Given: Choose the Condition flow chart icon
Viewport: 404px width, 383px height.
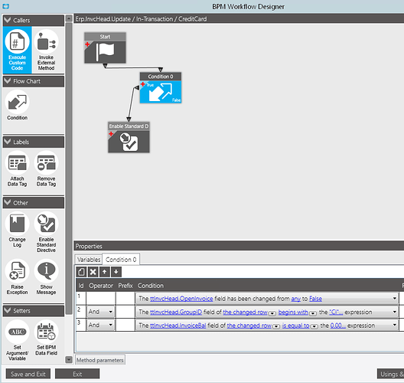Looking at the screenshot, I should click(18, 105).
